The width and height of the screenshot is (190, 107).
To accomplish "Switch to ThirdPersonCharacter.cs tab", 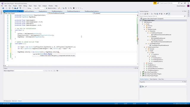I will 73,11.
